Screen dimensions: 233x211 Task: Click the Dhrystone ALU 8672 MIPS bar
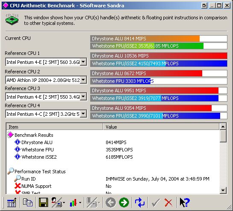159,73
